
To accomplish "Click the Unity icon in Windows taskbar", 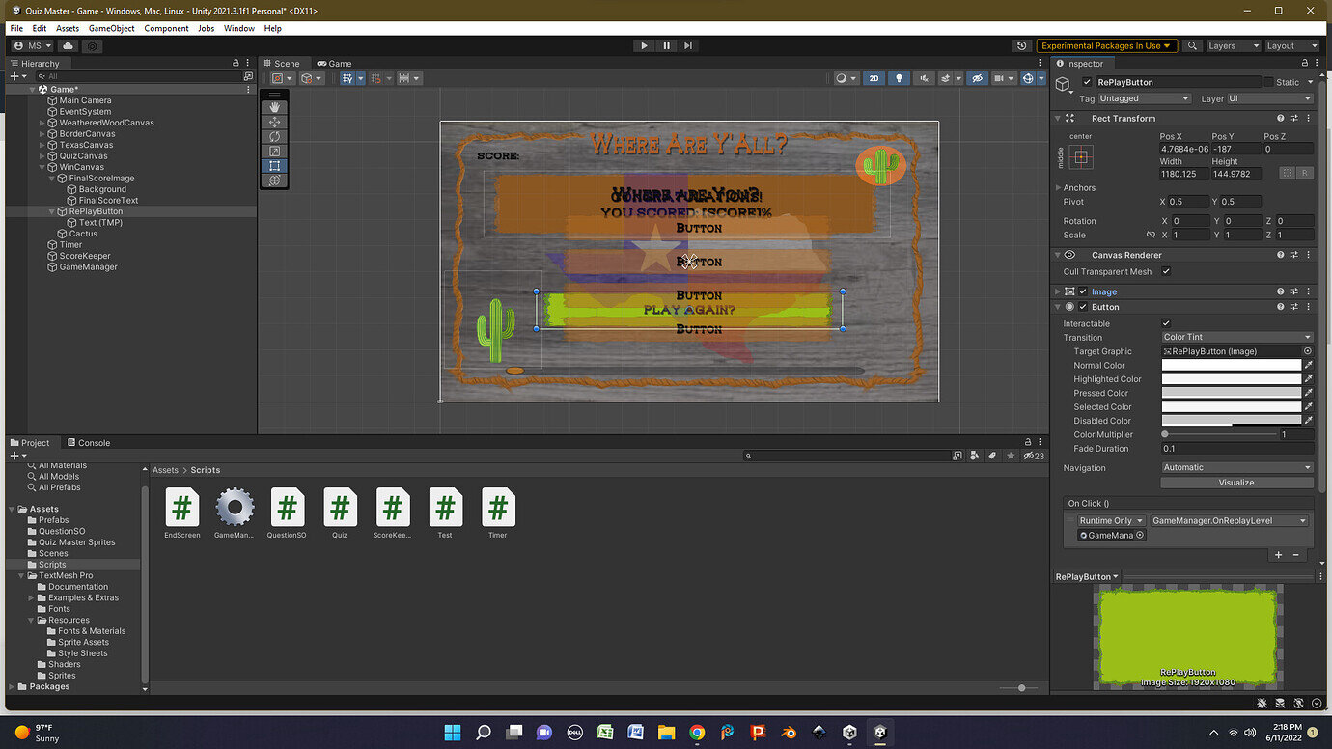I will (x=879, y=733).
